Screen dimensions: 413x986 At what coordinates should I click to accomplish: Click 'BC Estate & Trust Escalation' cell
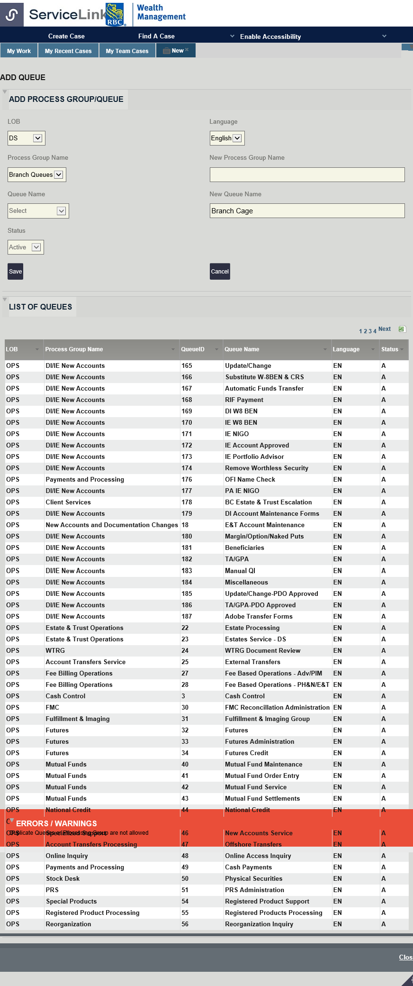coord(269,502)
